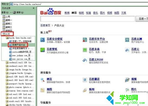Expand the 星期二 history folder
This screenshot has width=148, height=106.
7,24
